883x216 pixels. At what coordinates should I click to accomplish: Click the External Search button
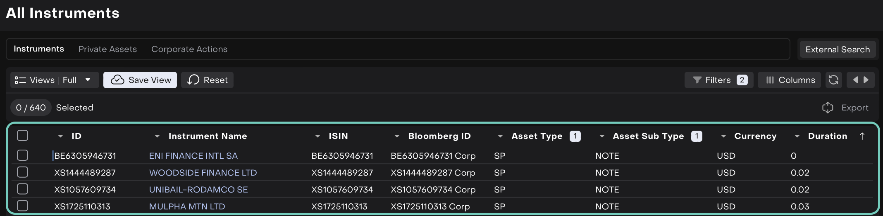click(837, 49)
